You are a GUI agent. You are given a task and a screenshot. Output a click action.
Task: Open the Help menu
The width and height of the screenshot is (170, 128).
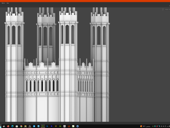pyautogui.click(x=8, y=3)
